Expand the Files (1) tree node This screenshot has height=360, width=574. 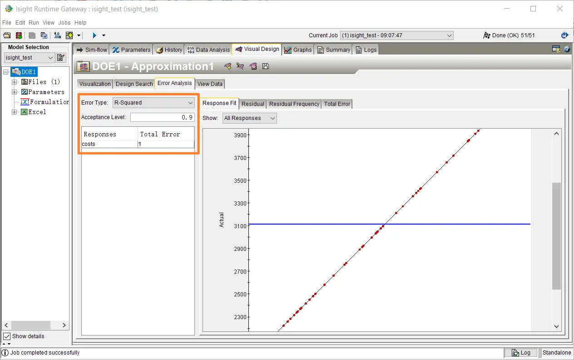15,82
